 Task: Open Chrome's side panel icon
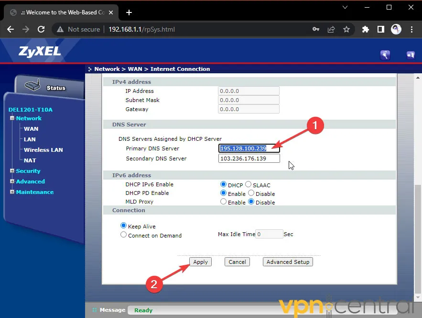(x=381, y=29)
